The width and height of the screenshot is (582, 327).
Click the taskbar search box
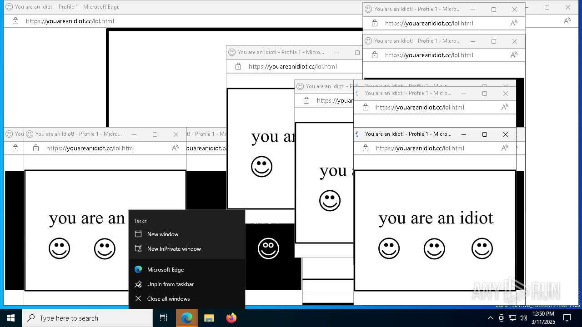(87, 318)
